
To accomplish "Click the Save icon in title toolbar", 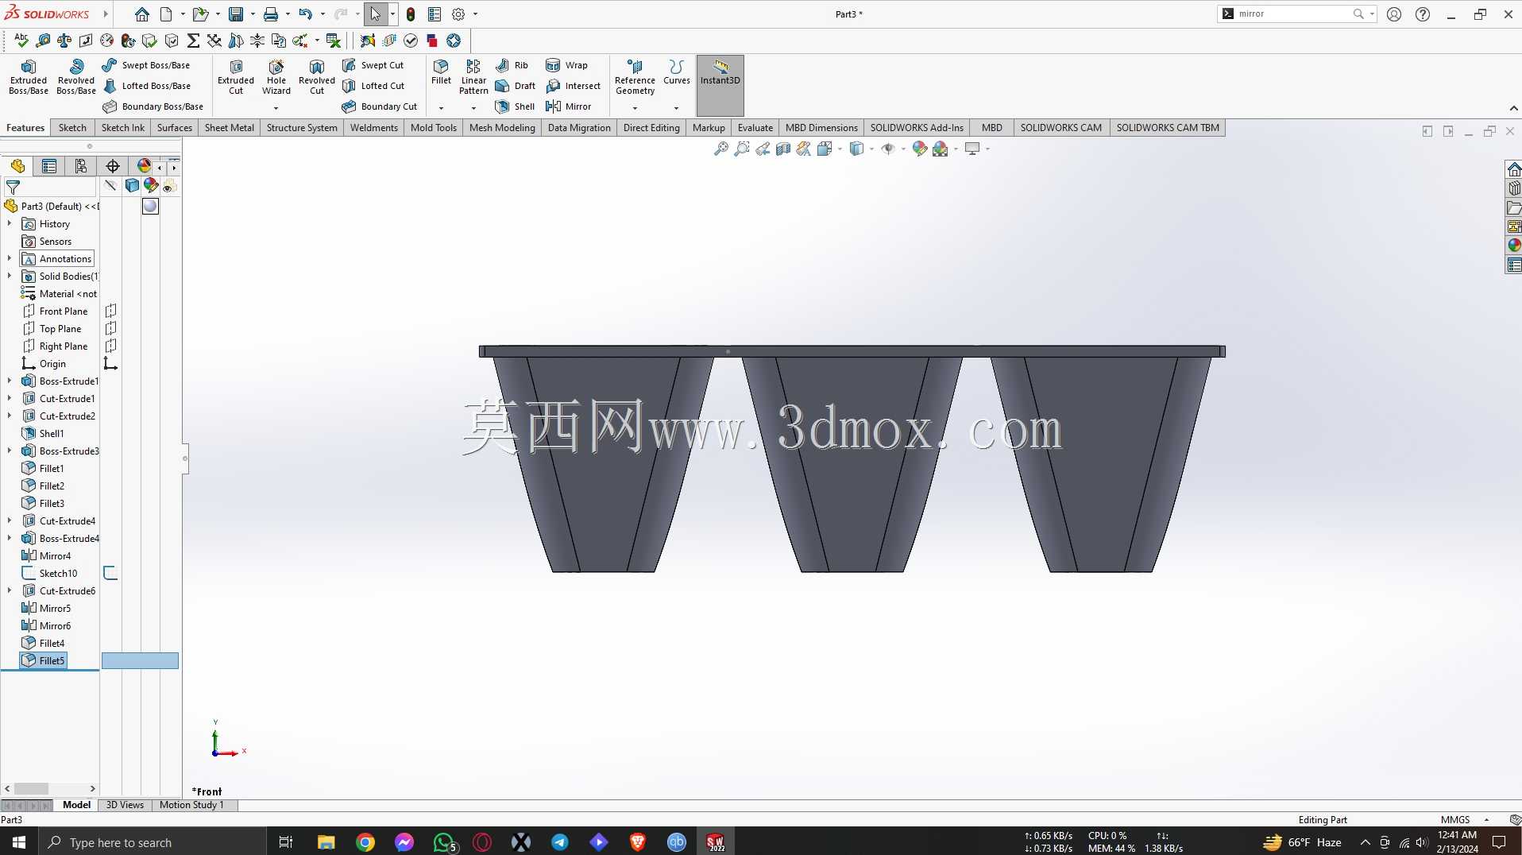I will (x=236, y=14).
